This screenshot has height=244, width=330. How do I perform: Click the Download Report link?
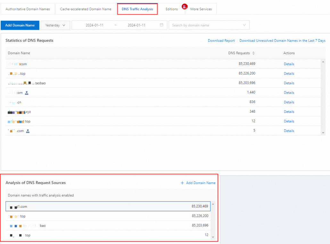point(221,40)
